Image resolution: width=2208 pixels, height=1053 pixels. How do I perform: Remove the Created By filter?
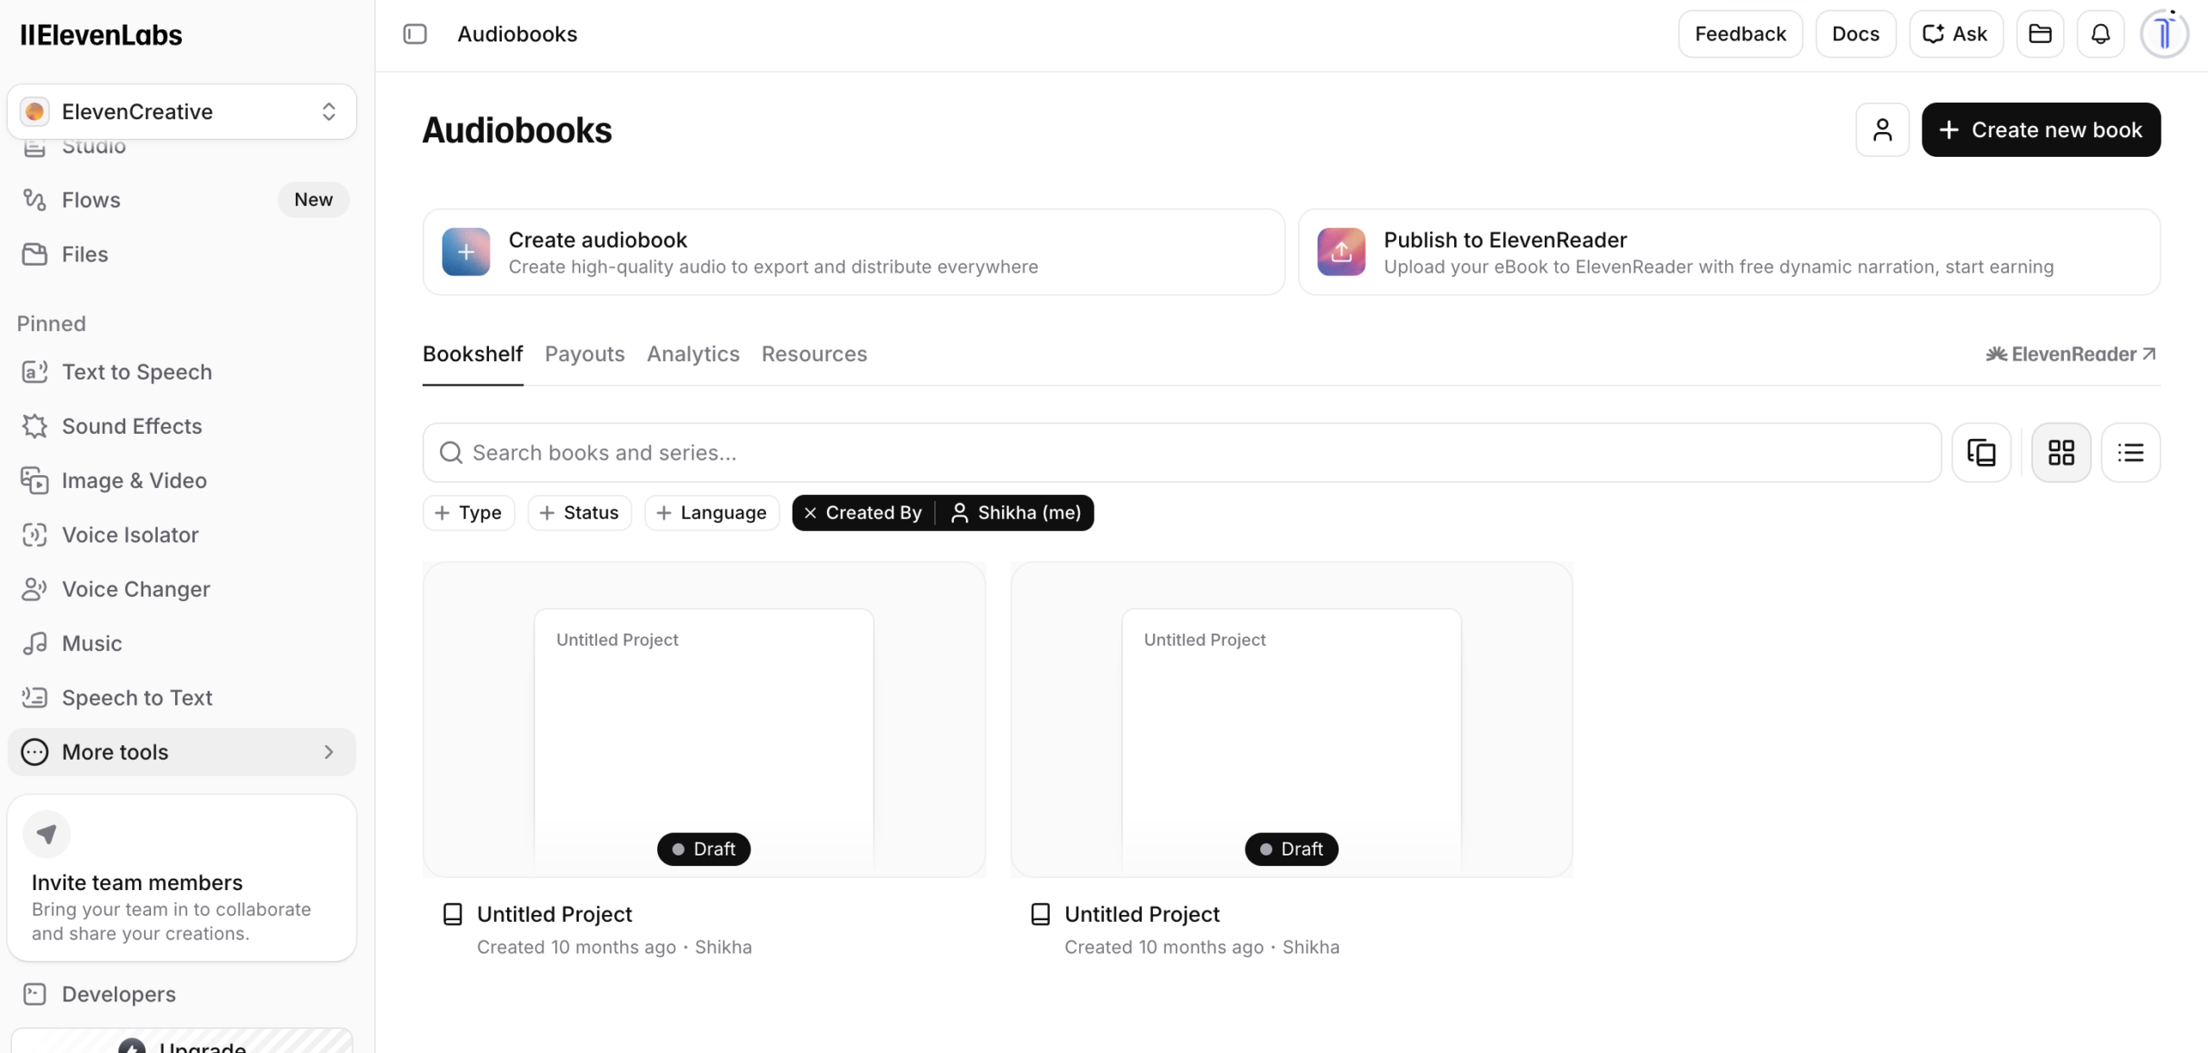click(x=810, y=513)
